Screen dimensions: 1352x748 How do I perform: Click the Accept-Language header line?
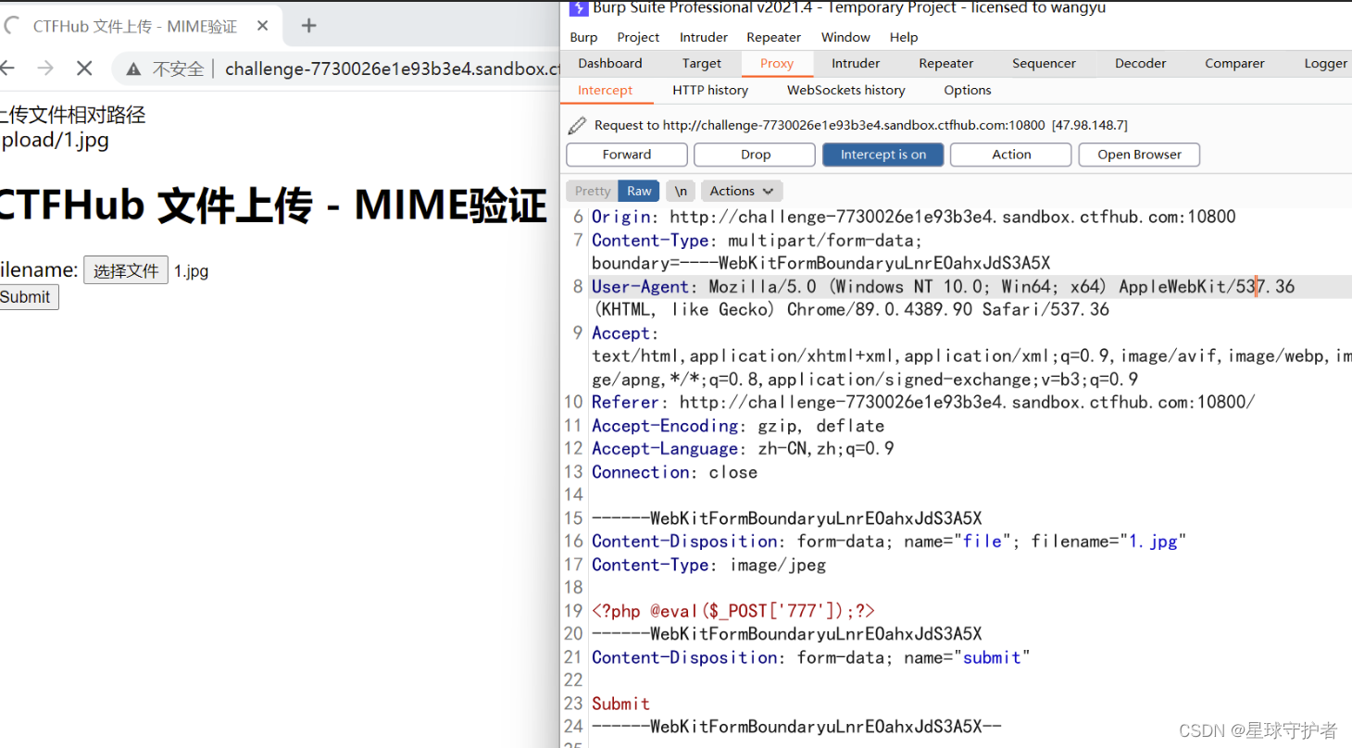click(743, 449)
